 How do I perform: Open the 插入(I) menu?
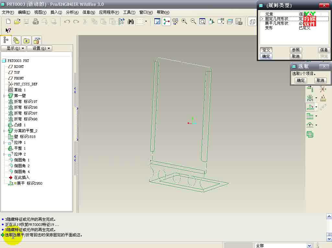click(x=56, y=12)
